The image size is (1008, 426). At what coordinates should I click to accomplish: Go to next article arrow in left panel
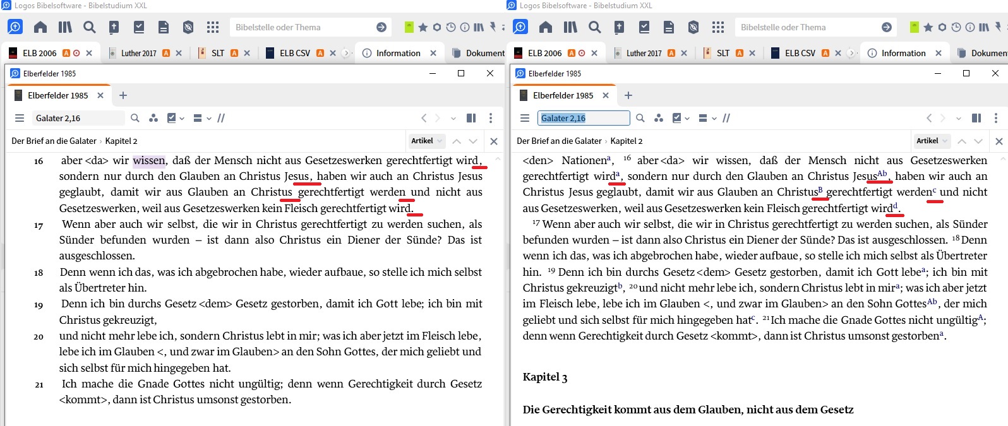(473, 141)
